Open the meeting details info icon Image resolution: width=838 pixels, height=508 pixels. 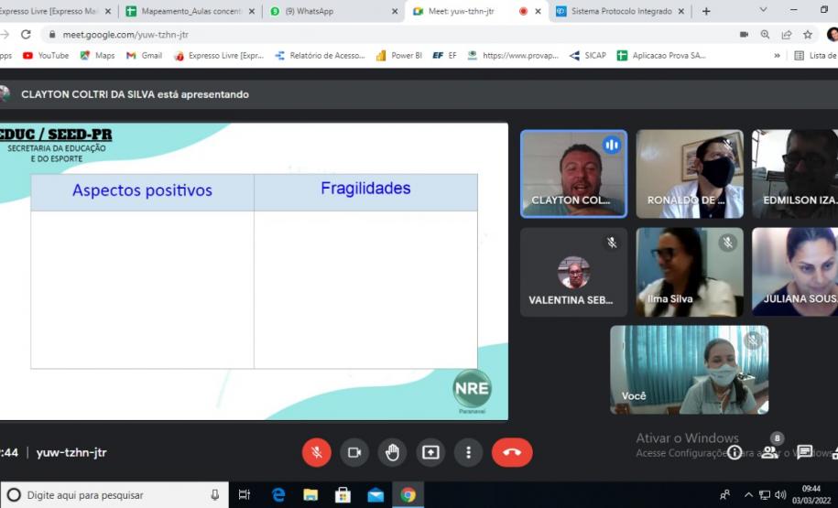[735, 452]
